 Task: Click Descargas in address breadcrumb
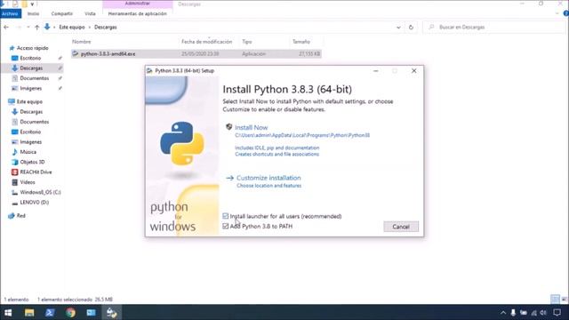coord(106,28)
